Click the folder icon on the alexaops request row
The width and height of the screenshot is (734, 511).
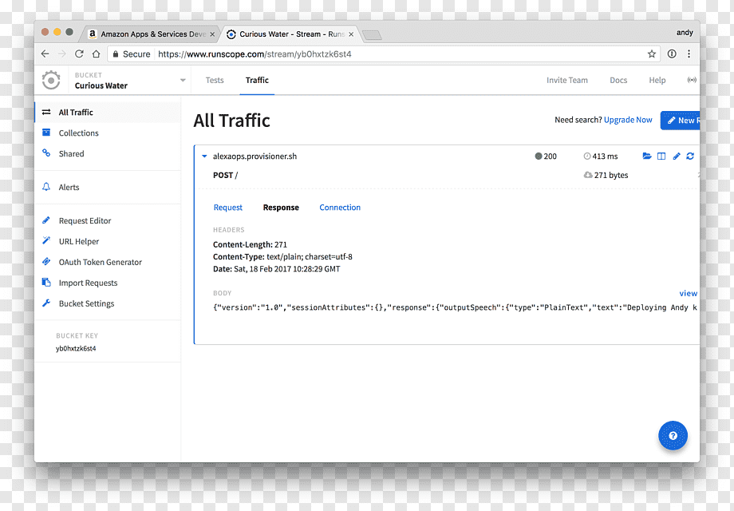point(647,156)
